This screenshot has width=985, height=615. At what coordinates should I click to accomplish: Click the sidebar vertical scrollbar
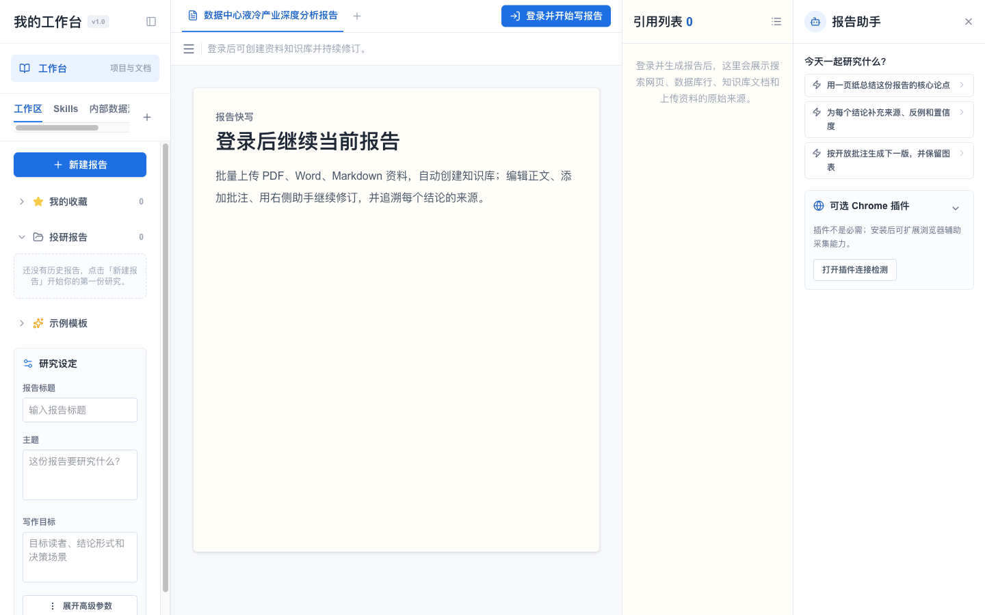[x=166, y=368]
